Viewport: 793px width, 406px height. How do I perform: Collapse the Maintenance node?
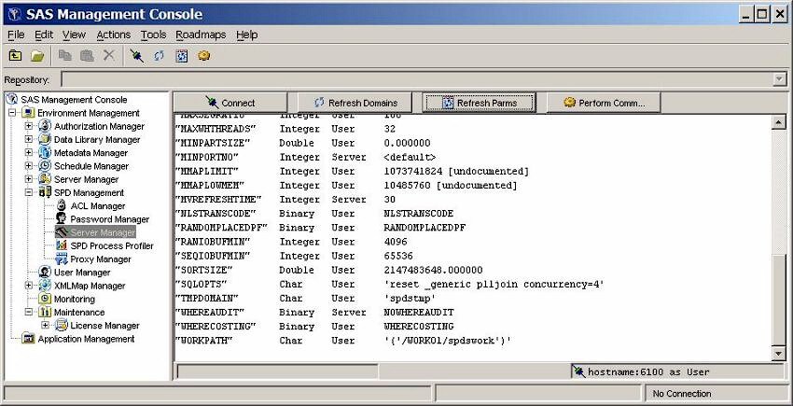28,312
